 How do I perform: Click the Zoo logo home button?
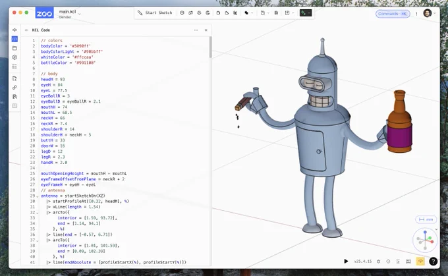(x=44, y=13)
